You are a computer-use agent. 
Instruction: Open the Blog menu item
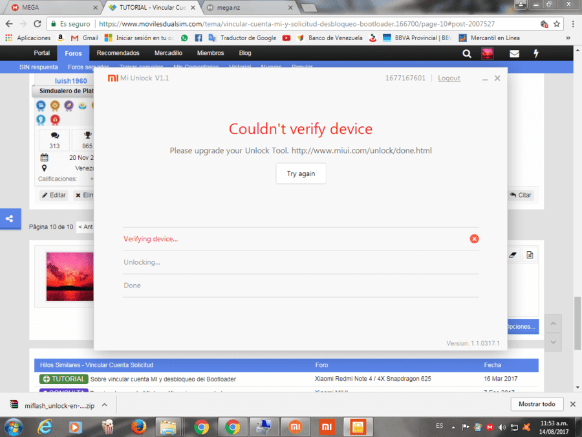point(245,53)
